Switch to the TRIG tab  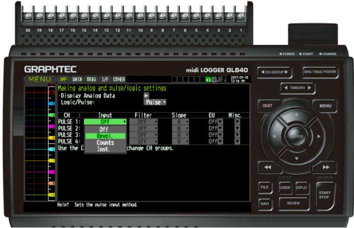[x=91, y=79]
